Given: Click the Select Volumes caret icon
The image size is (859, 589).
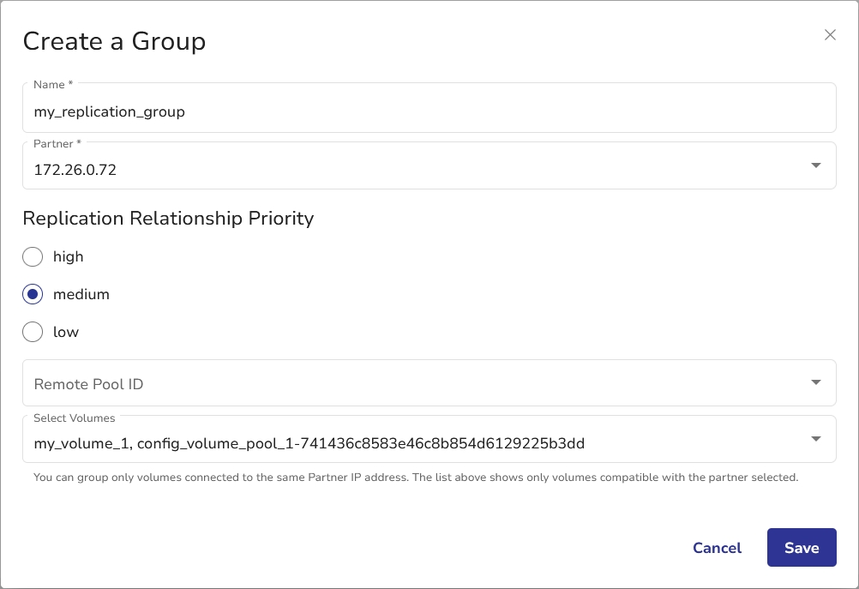Looking at the screenshot, I should coord(816,439).
